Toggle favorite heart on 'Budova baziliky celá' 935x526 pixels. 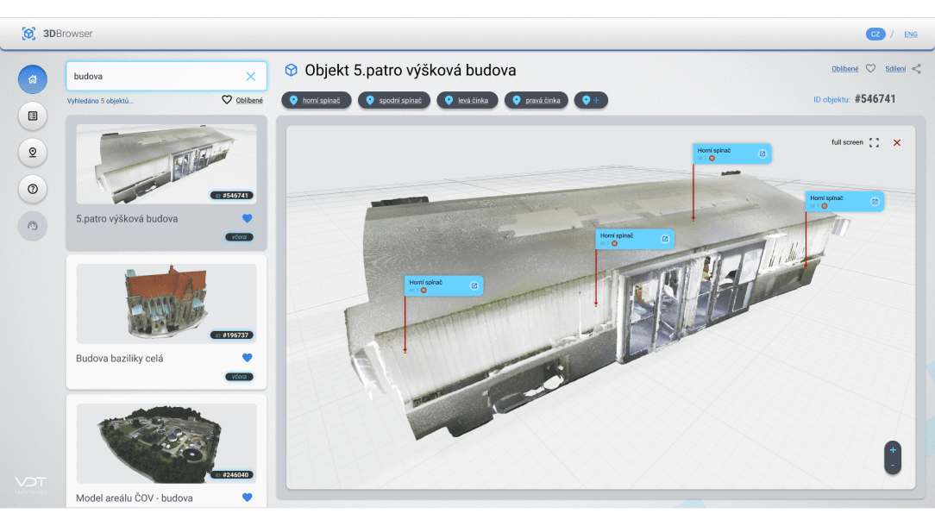tap(247, 358)
